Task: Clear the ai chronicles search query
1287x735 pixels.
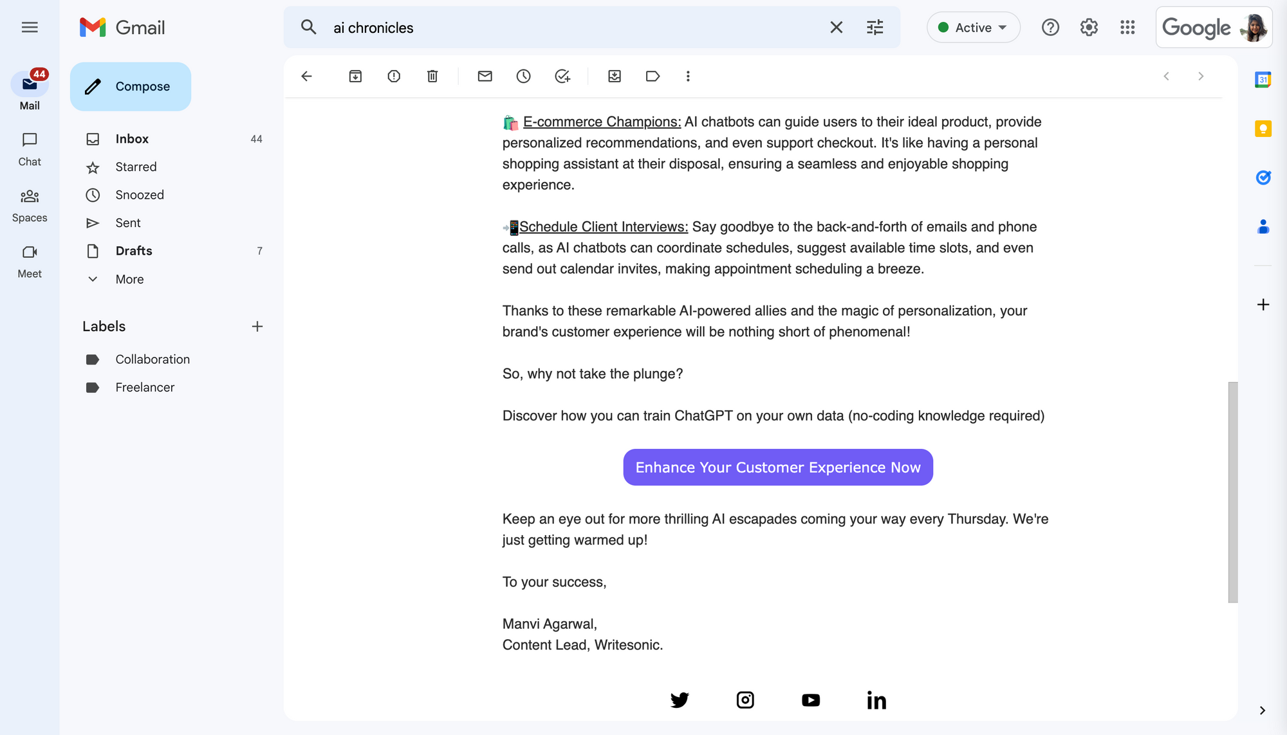Action: (x=836, y=27)
